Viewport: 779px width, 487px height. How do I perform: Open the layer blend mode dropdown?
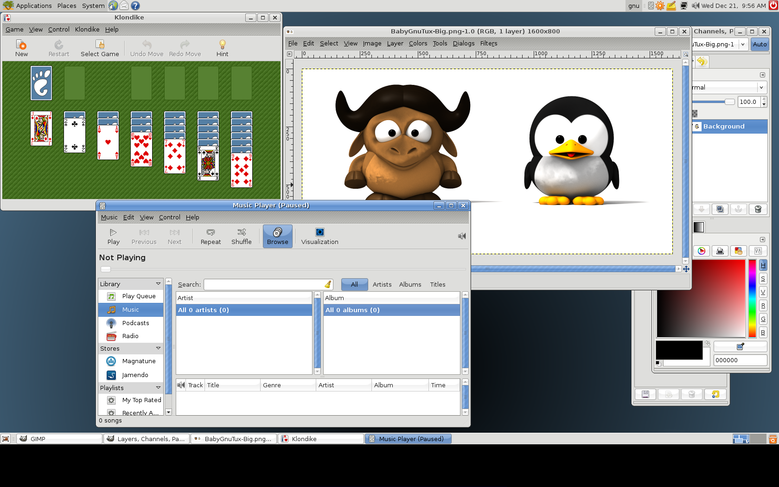[x=761, y=87]
